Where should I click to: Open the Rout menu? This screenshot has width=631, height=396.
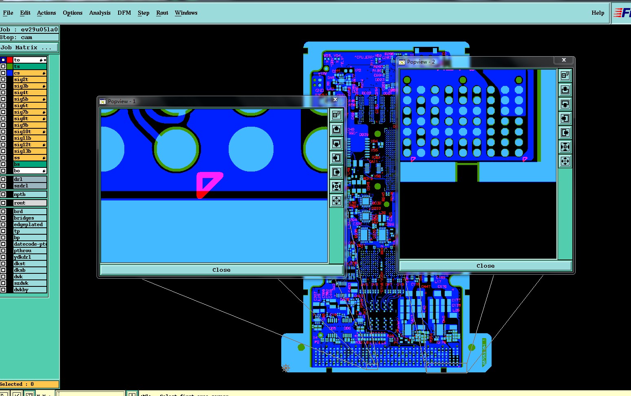pos(162,13)
